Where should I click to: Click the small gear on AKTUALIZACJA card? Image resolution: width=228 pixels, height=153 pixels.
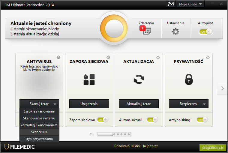[x=158, y=57]
